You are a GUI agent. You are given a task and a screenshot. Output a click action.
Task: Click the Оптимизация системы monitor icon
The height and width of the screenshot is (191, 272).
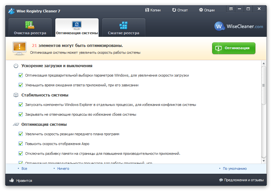tap(77, 25)
